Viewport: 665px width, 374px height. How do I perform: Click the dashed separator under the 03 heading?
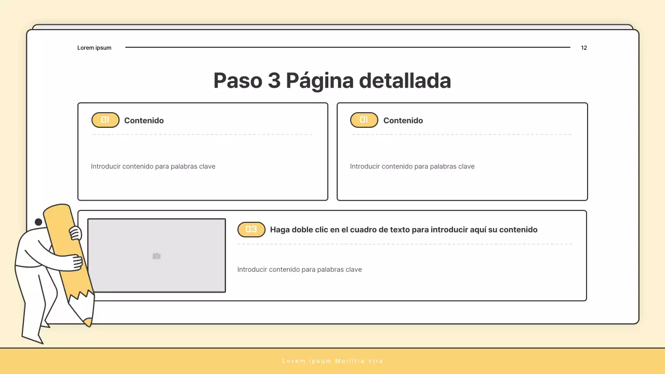click(x=405, y=244)
